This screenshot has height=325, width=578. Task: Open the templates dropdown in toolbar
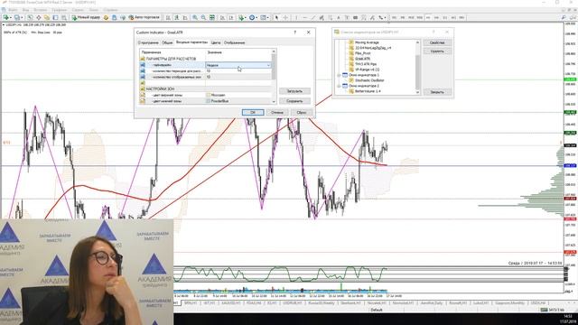point(265,17)
